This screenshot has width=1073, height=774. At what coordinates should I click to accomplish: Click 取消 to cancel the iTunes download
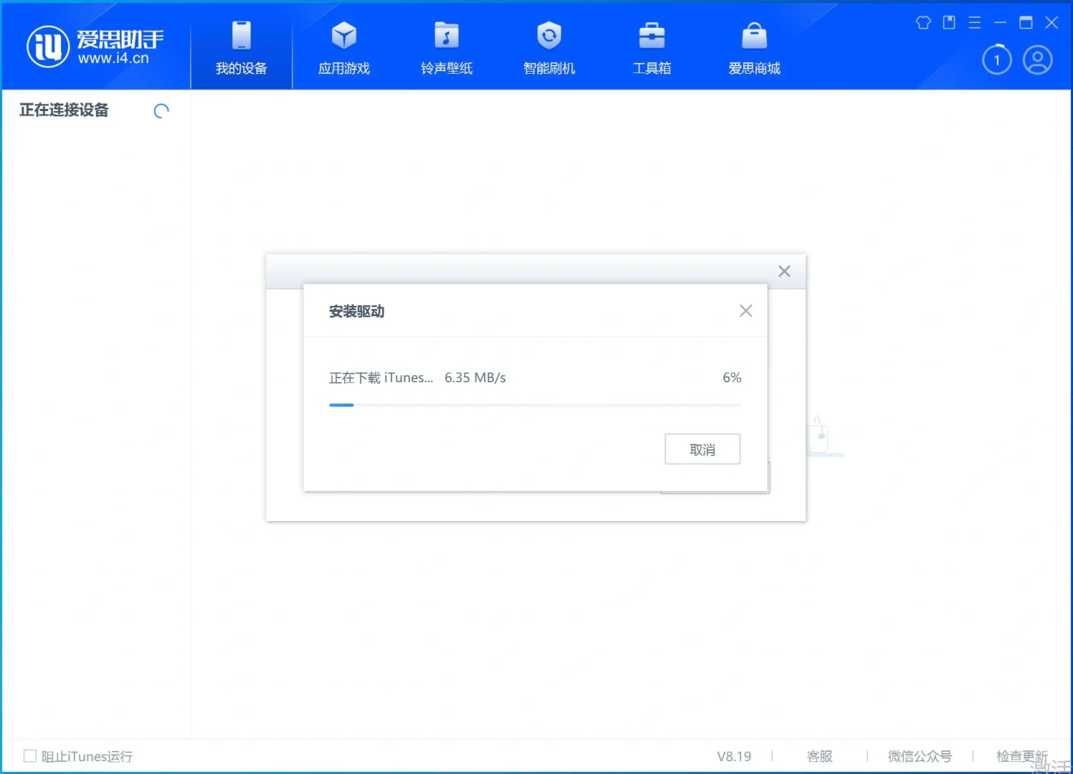pyautogui.click(x=702, y=449)
